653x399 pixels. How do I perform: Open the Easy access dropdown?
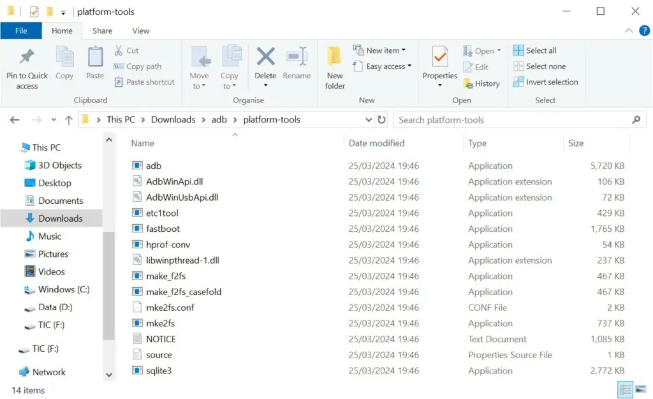point(382,66)
